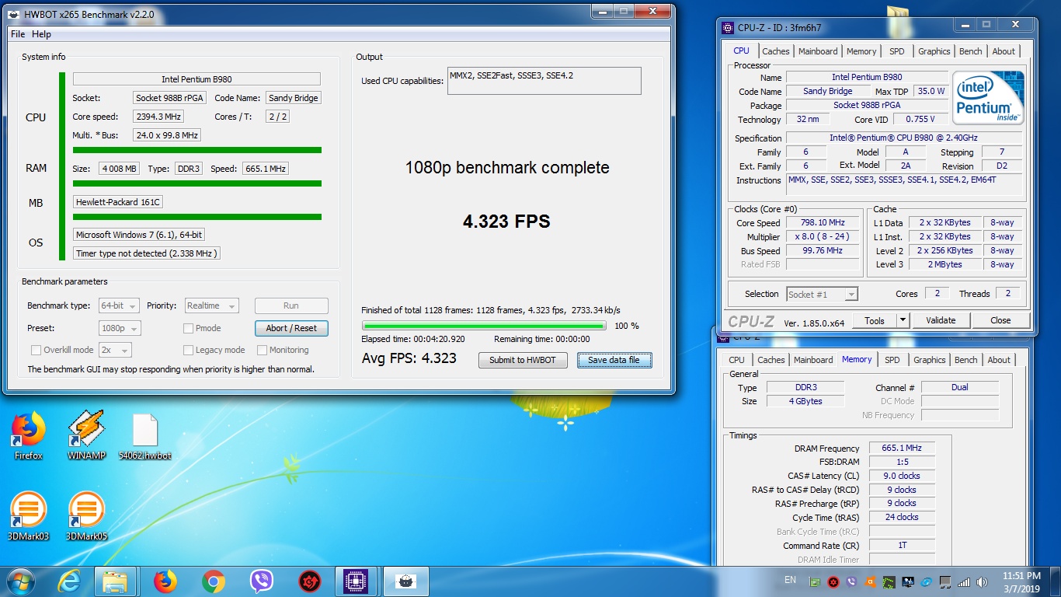The height and width of the screenshot is (597, 1061).
Task: Open Bench tab in CPU-Z processor window
Action: [970, 51]
